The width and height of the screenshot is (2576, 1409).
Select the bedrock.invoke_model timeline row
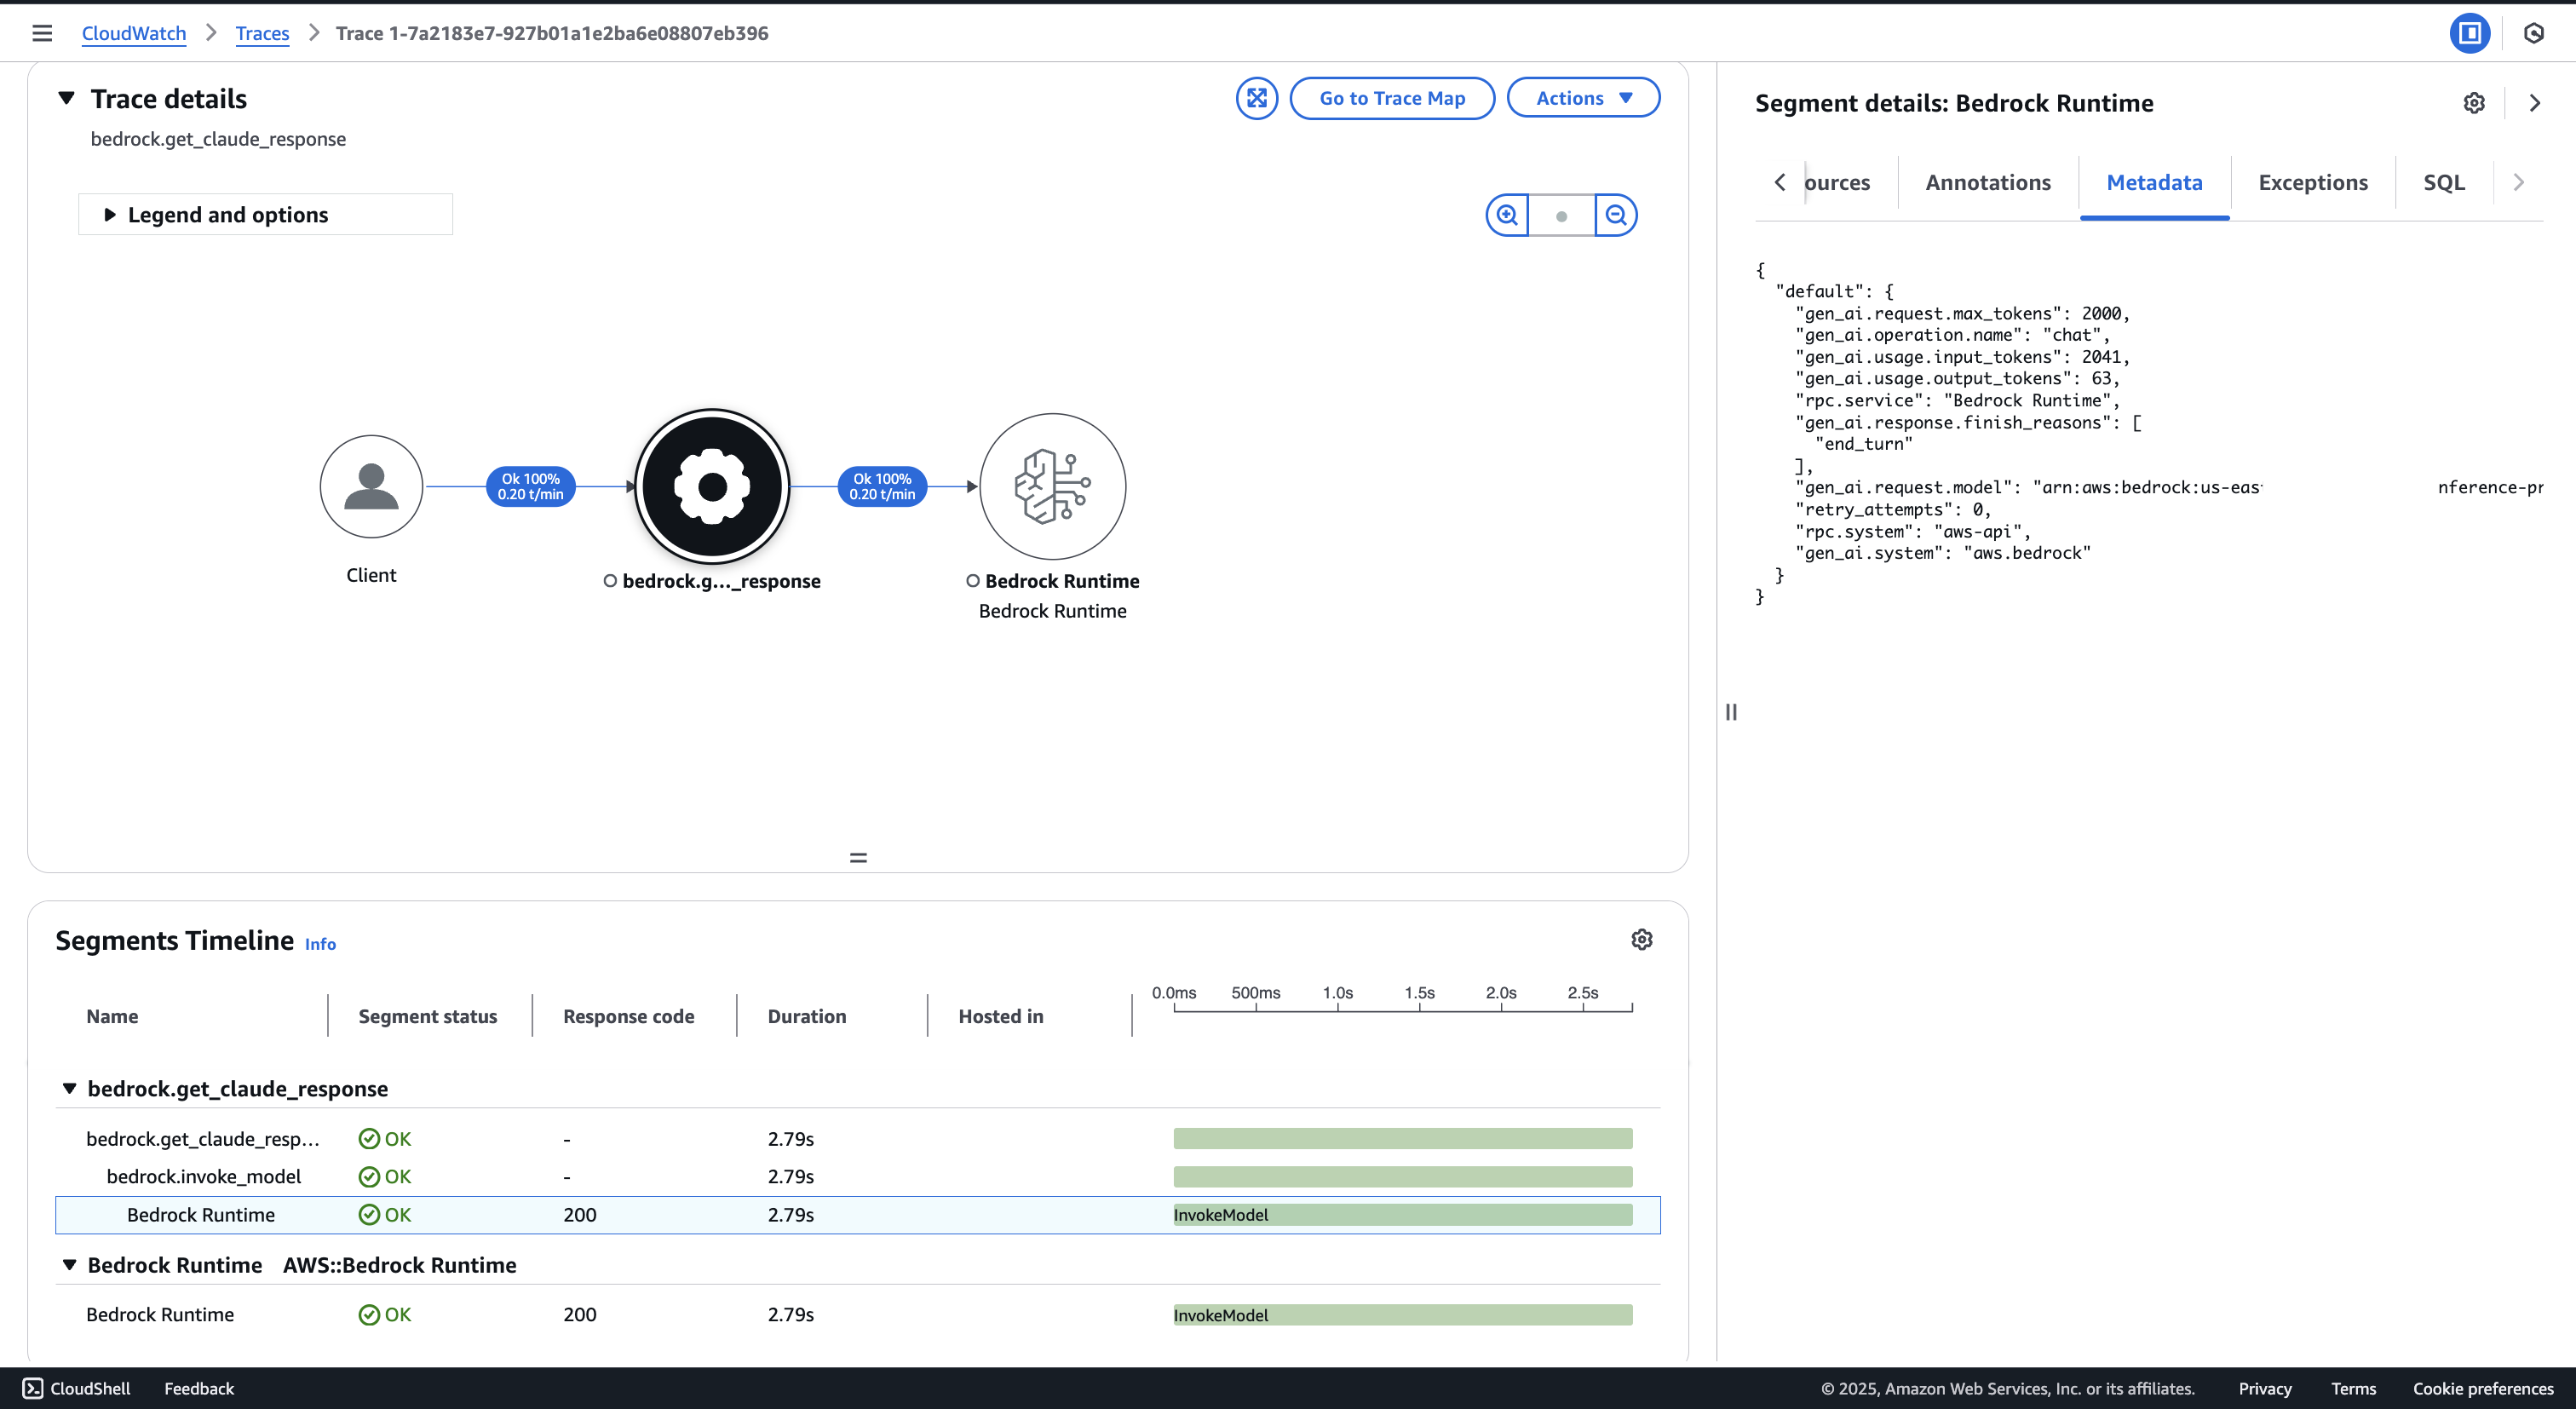[203, 1176]
